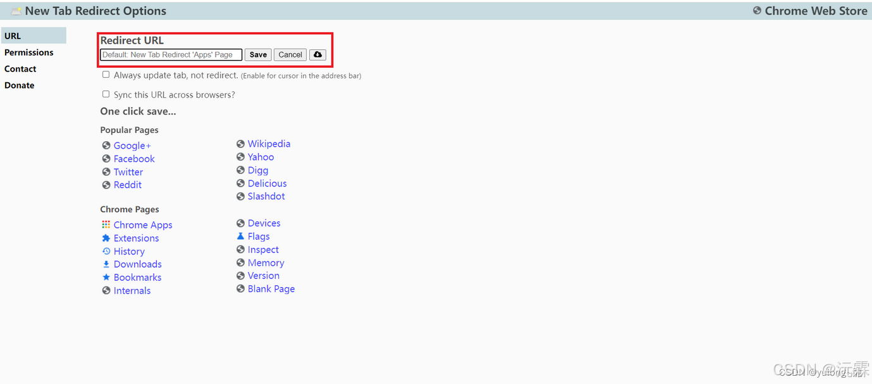Click the globe icon beside Facebook

(x=106, y=159)
